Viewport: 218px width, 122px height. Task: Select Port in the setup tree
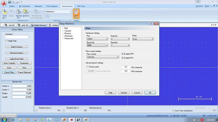click(66, 28)
